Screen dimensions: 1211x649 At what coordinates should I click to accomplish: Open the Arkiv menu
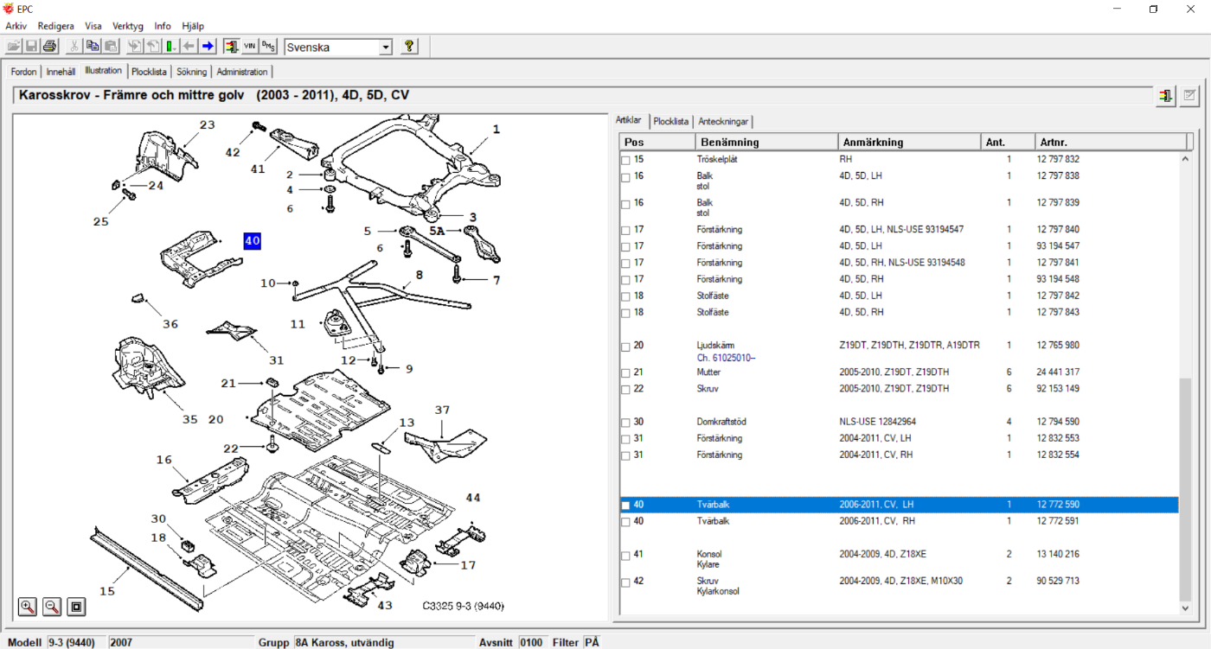point(16,26)
